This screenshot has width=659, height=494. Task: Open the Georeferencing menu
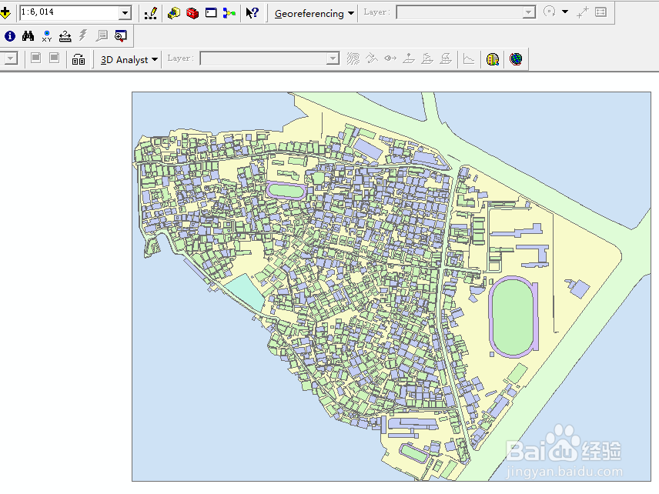click(x=314, y=13)
